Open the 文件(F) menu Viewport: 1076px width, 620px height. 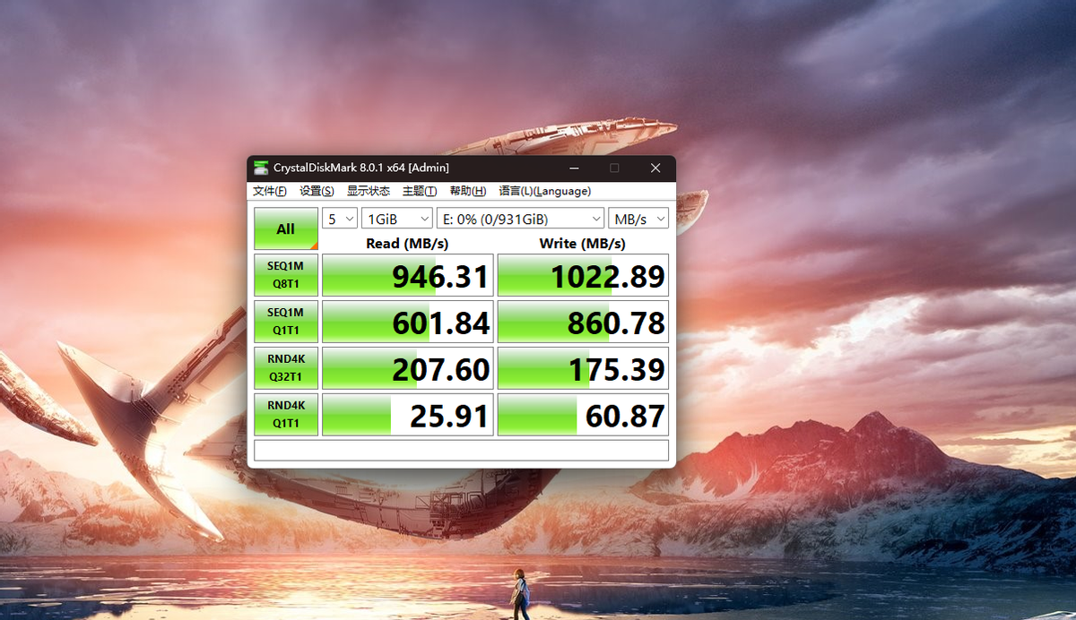point(270,191)
